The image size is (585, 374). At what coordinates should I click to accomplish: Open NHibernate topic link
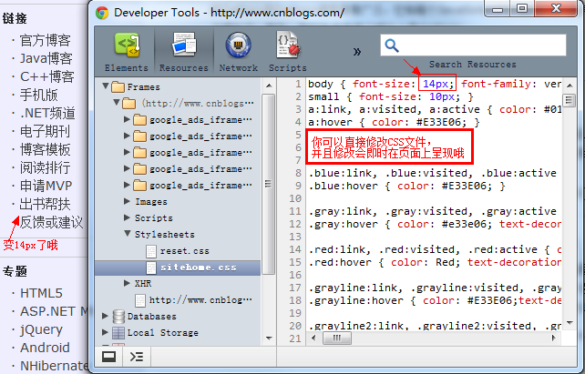pos(54,366)
